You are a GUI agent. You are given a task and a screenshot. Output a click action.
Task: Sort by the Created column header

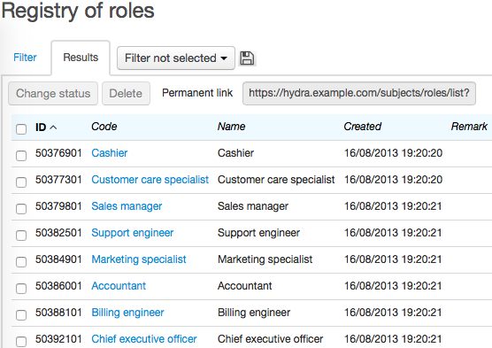point(363,127)
